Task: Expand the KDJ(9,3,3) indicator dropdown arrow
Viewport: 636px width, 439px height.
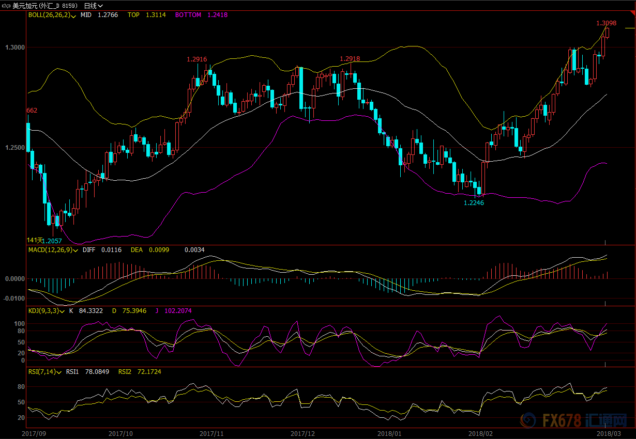Action: pyautogui.click(x=64, y=311)
